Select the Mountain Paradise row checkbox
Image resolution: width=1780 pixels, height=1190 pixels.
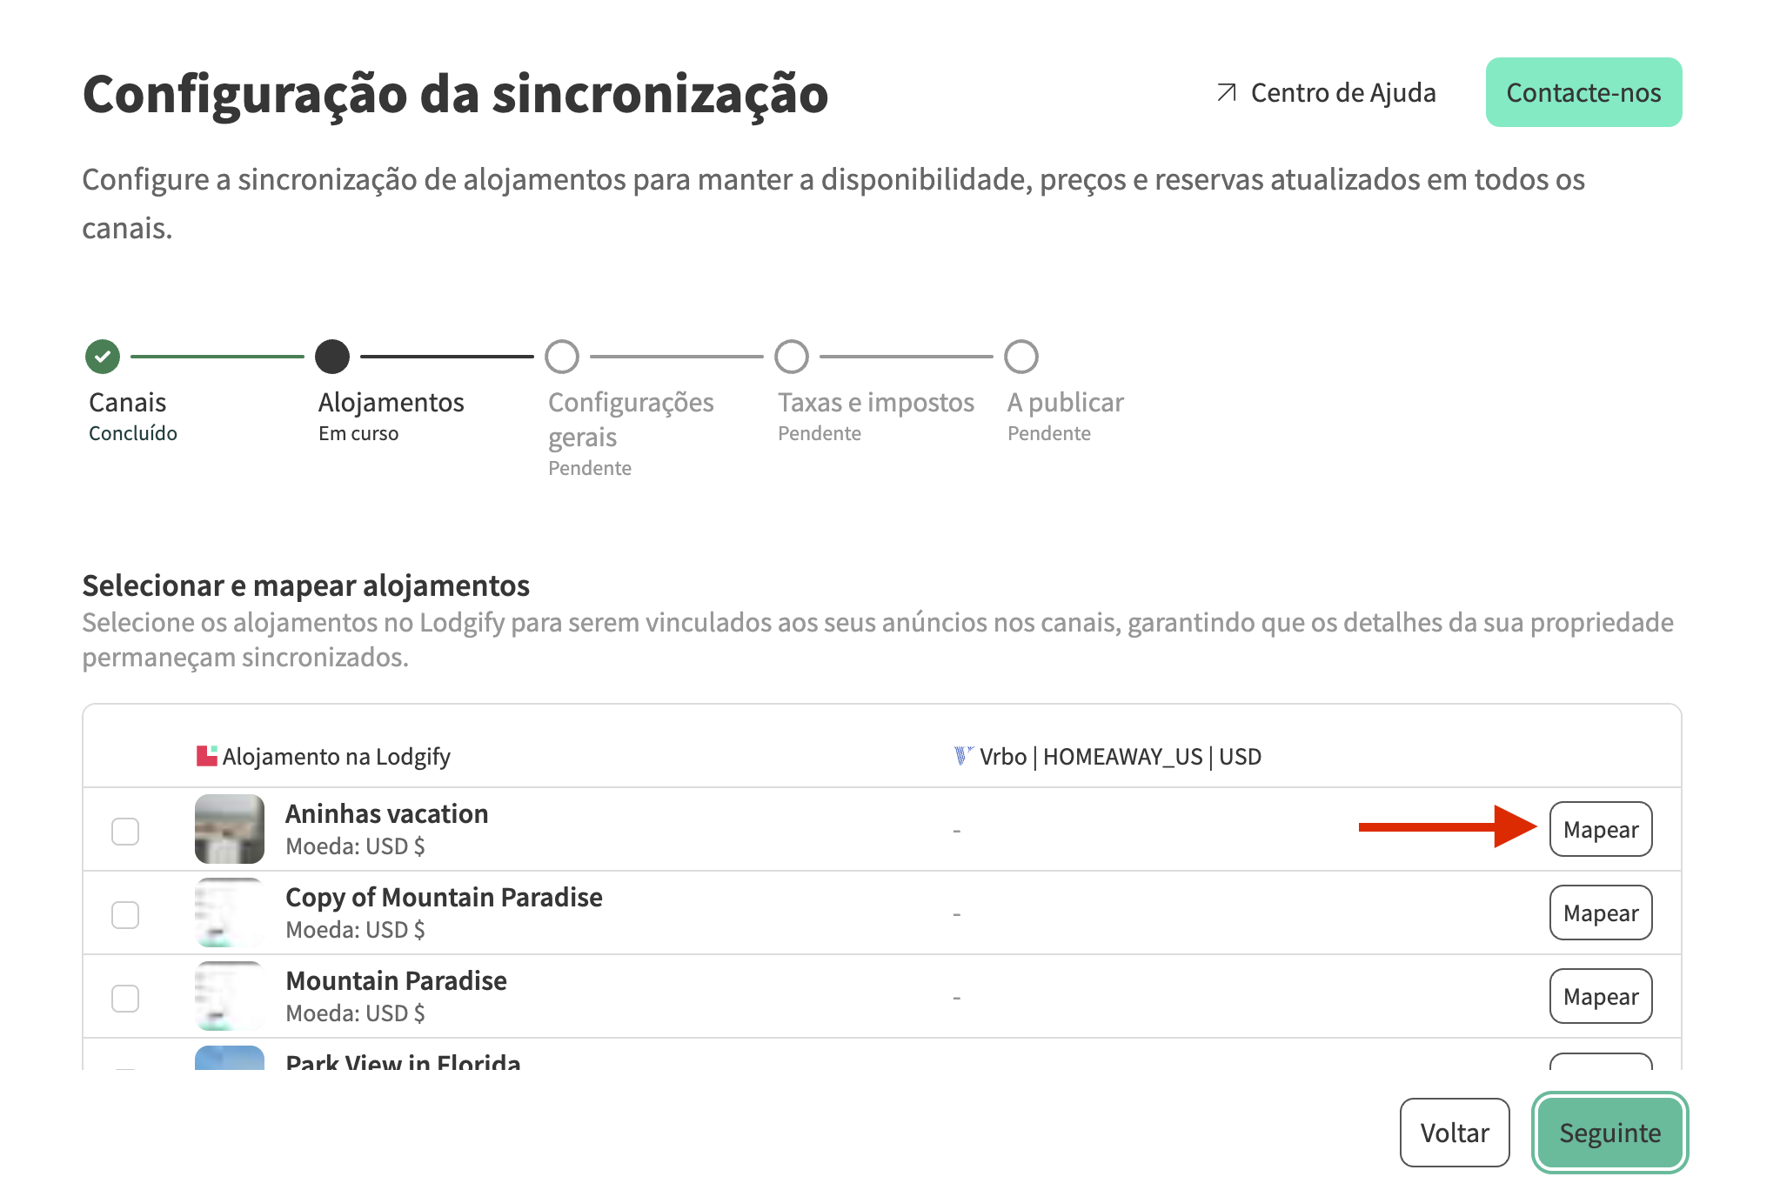(x=125, y=998)
